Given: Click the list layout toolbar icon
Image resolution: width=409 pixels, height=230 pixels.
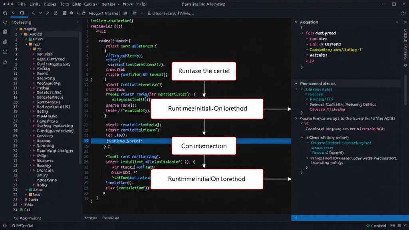Looking at the screenshot, I should coord(64,13).
